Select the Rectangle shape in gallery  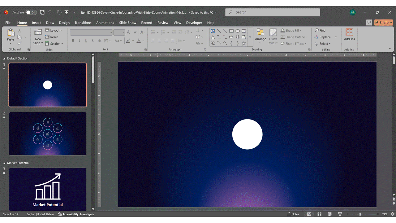pyautogui.click(x=231, y=31)
